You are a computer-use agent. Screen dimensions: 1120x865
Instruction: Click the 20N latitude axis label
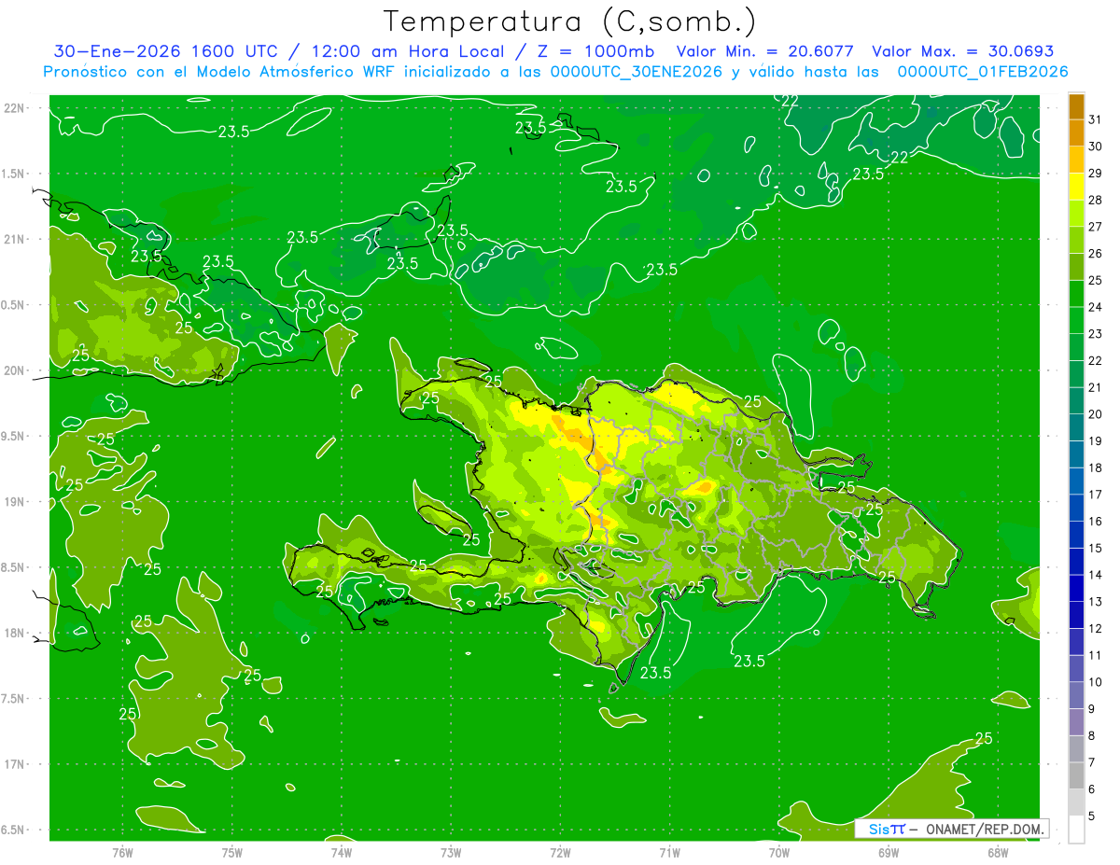[16, 370]
